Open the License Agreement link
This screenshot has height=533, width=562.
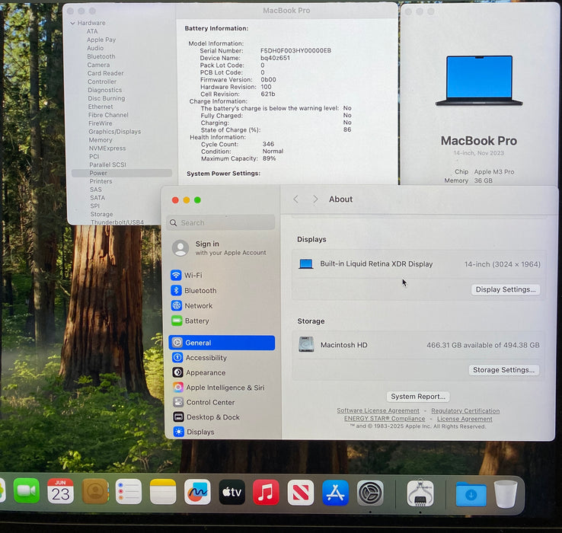[x=465, y=419]
